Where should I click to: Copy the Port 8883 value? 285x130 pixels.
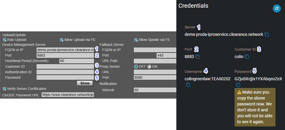[198, 57]
